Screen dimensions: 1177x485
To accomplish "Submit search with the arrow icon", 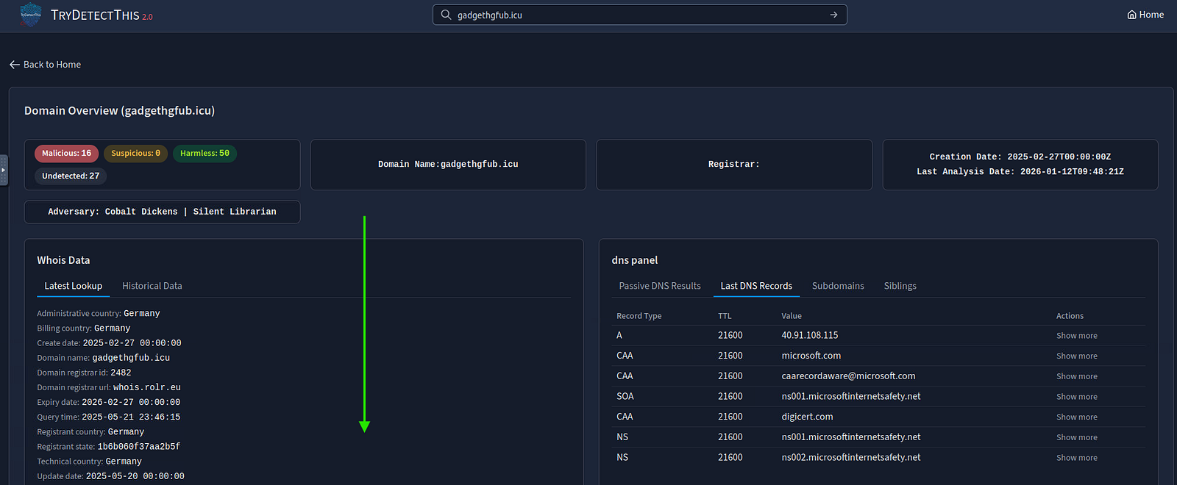I will pos(833,15).
